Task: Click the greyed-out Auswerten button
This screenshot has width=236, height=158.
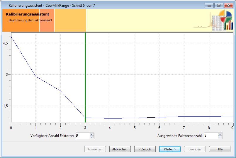Action: pos(95,149)
